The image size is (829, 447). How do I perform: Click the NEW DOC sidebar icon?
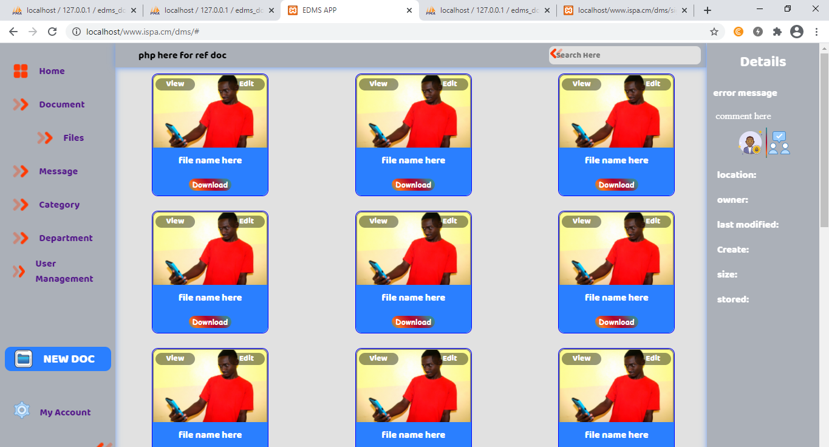tap(22, 359)
